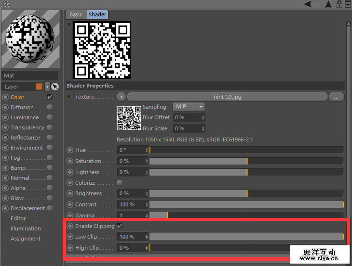
Task: Switch to the Basic tab
Action: coord(76,14)
